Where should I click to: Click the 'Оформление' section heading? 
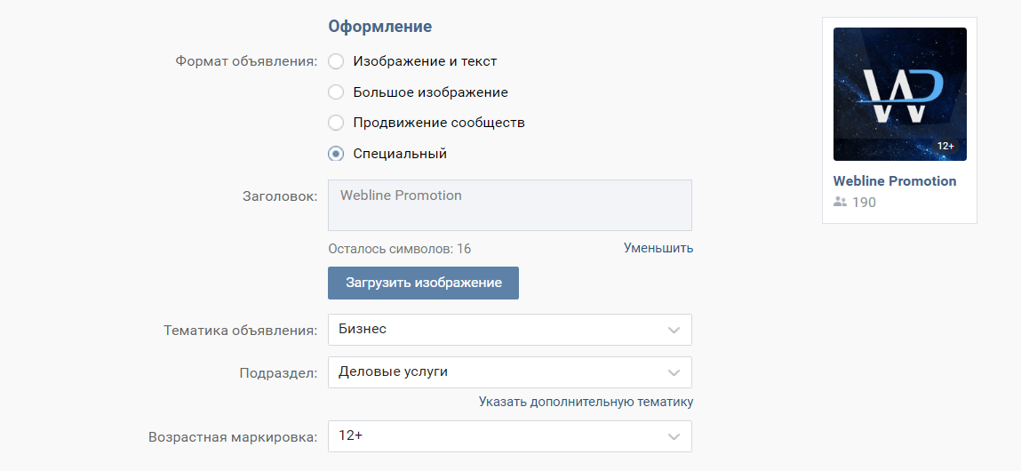[379, 27]
